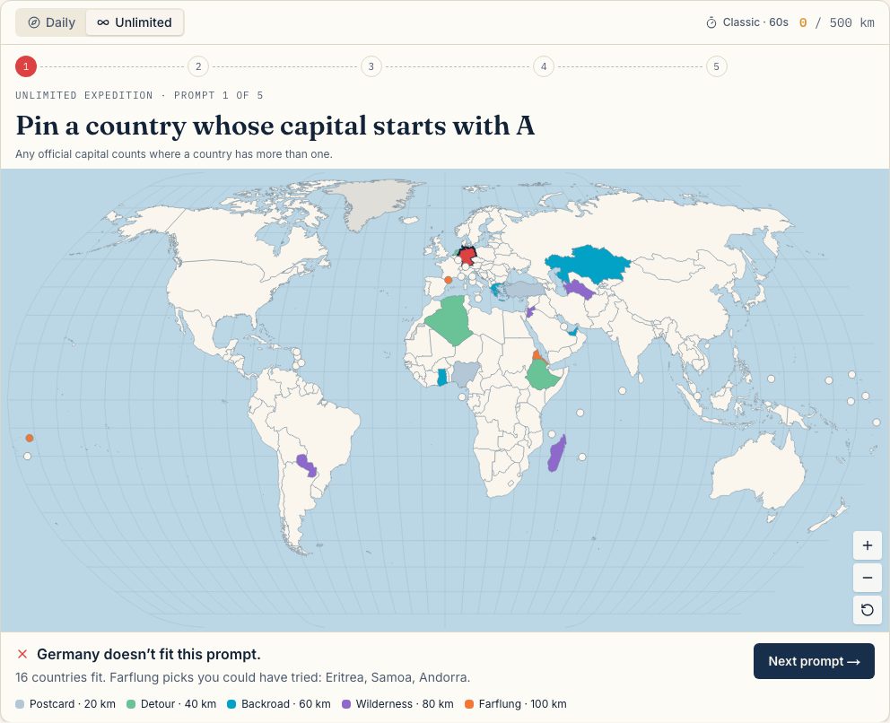
Task: Pick the Wilderness · 80 km legend swatch
Action: point(346,704)
